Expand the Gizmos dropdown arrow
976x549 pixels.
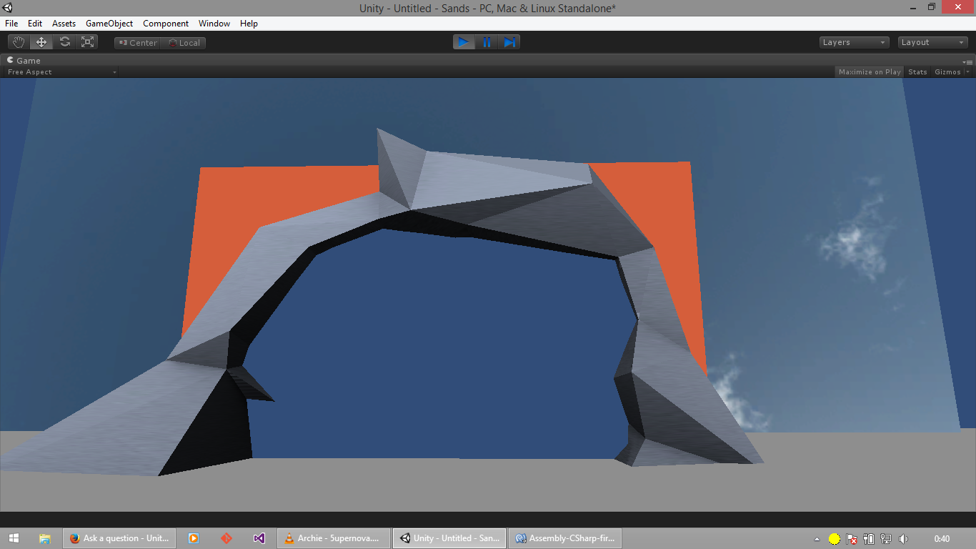point(968,72)
